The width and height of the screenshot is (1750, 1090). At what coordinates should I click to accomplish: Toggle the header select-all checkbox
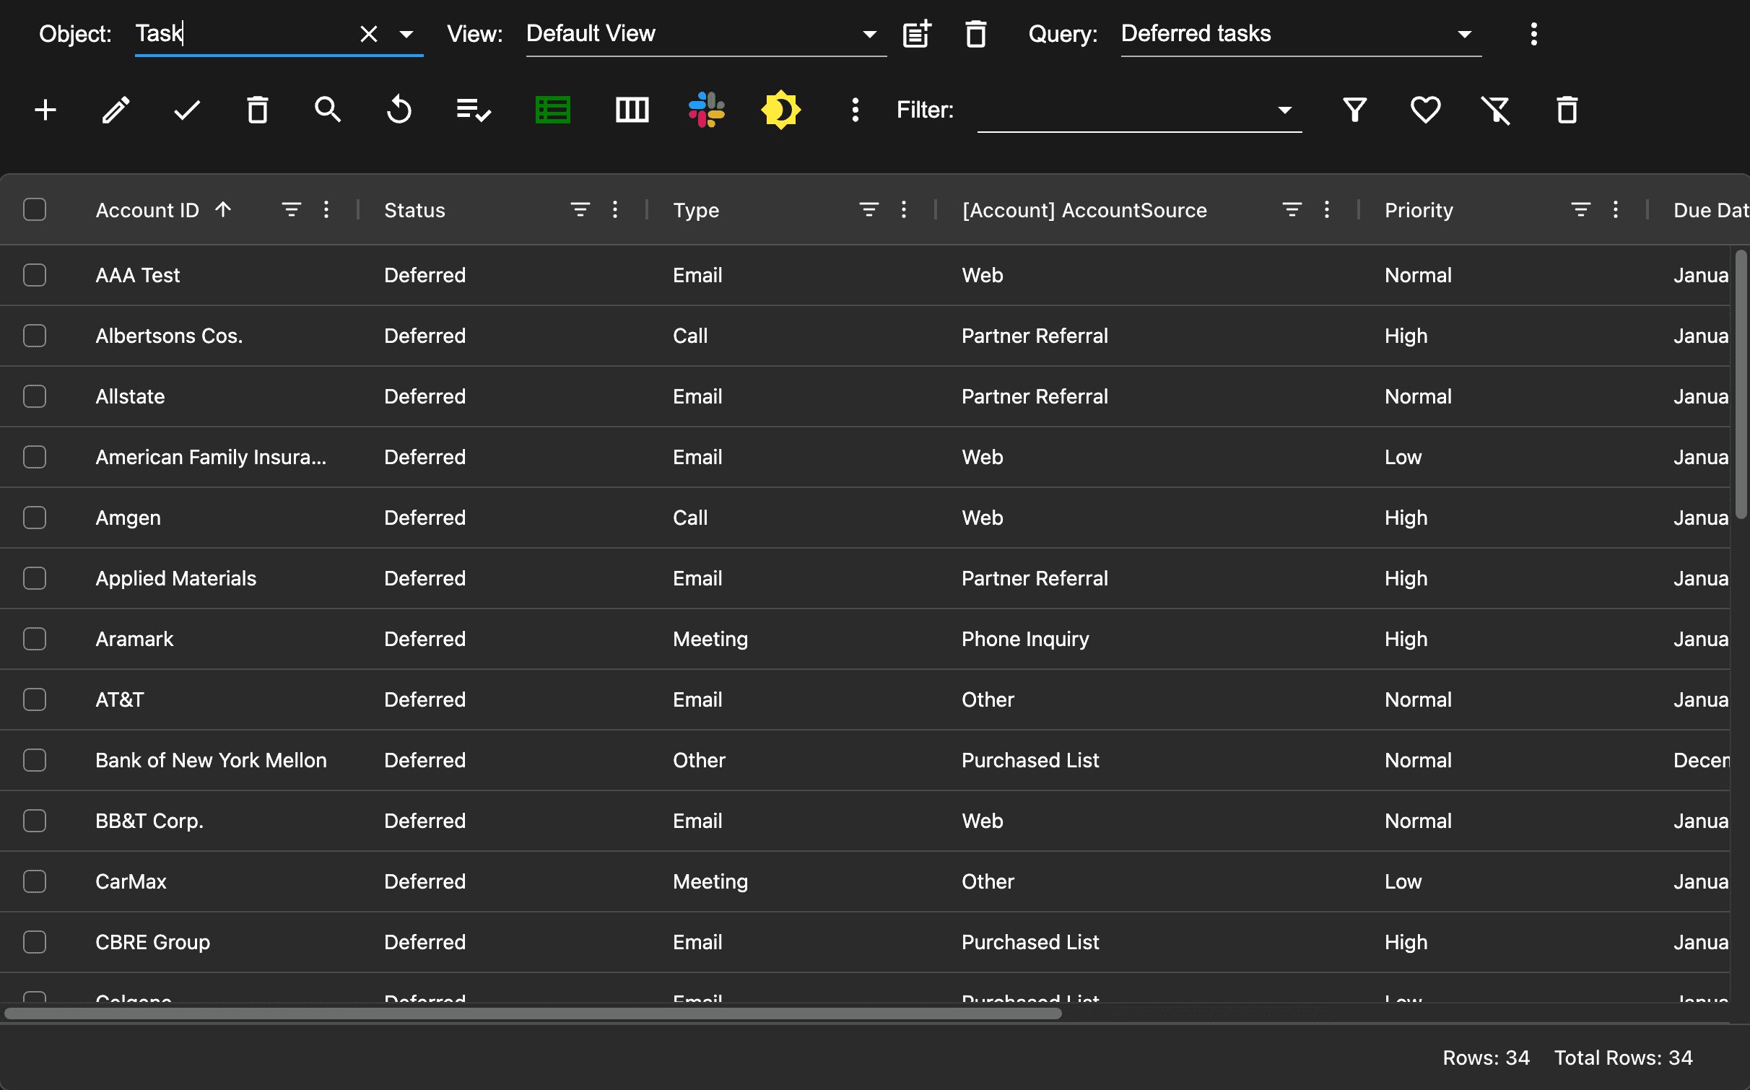[35, 210]
